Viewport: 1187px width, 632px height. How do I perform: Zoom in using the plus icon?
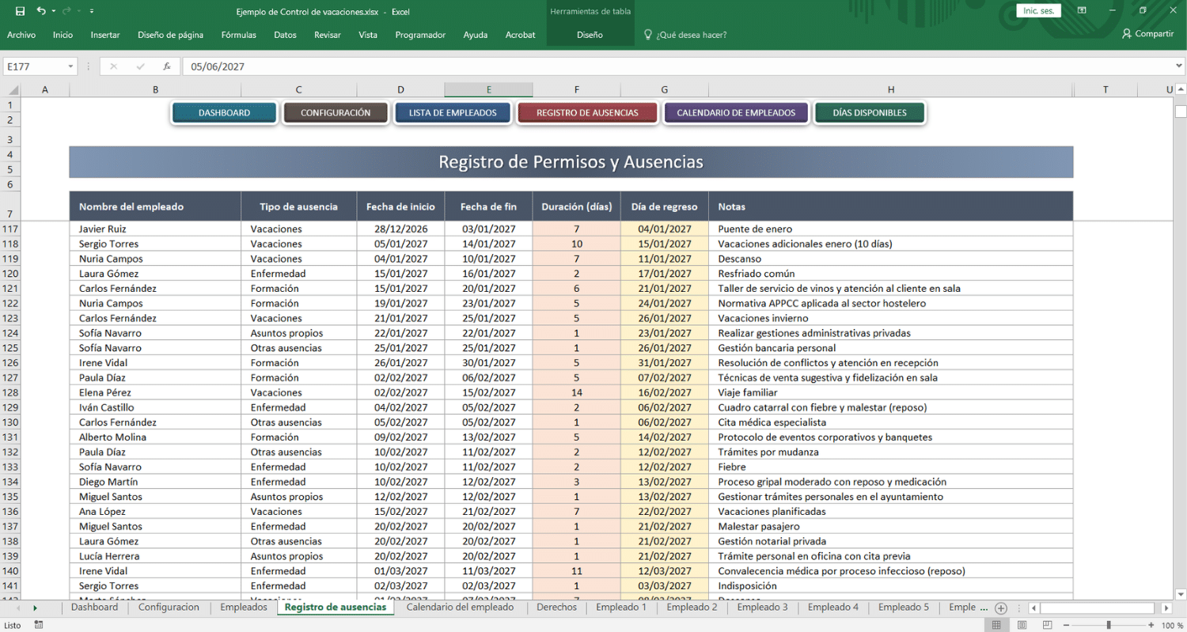(1151, 625)
